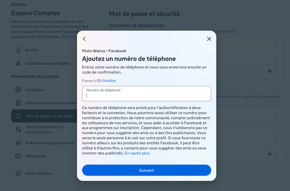The width and height of the screenshot is (290, 191).
Task: Focus the Numéro de téléphone field
Action: coord(146,94)
